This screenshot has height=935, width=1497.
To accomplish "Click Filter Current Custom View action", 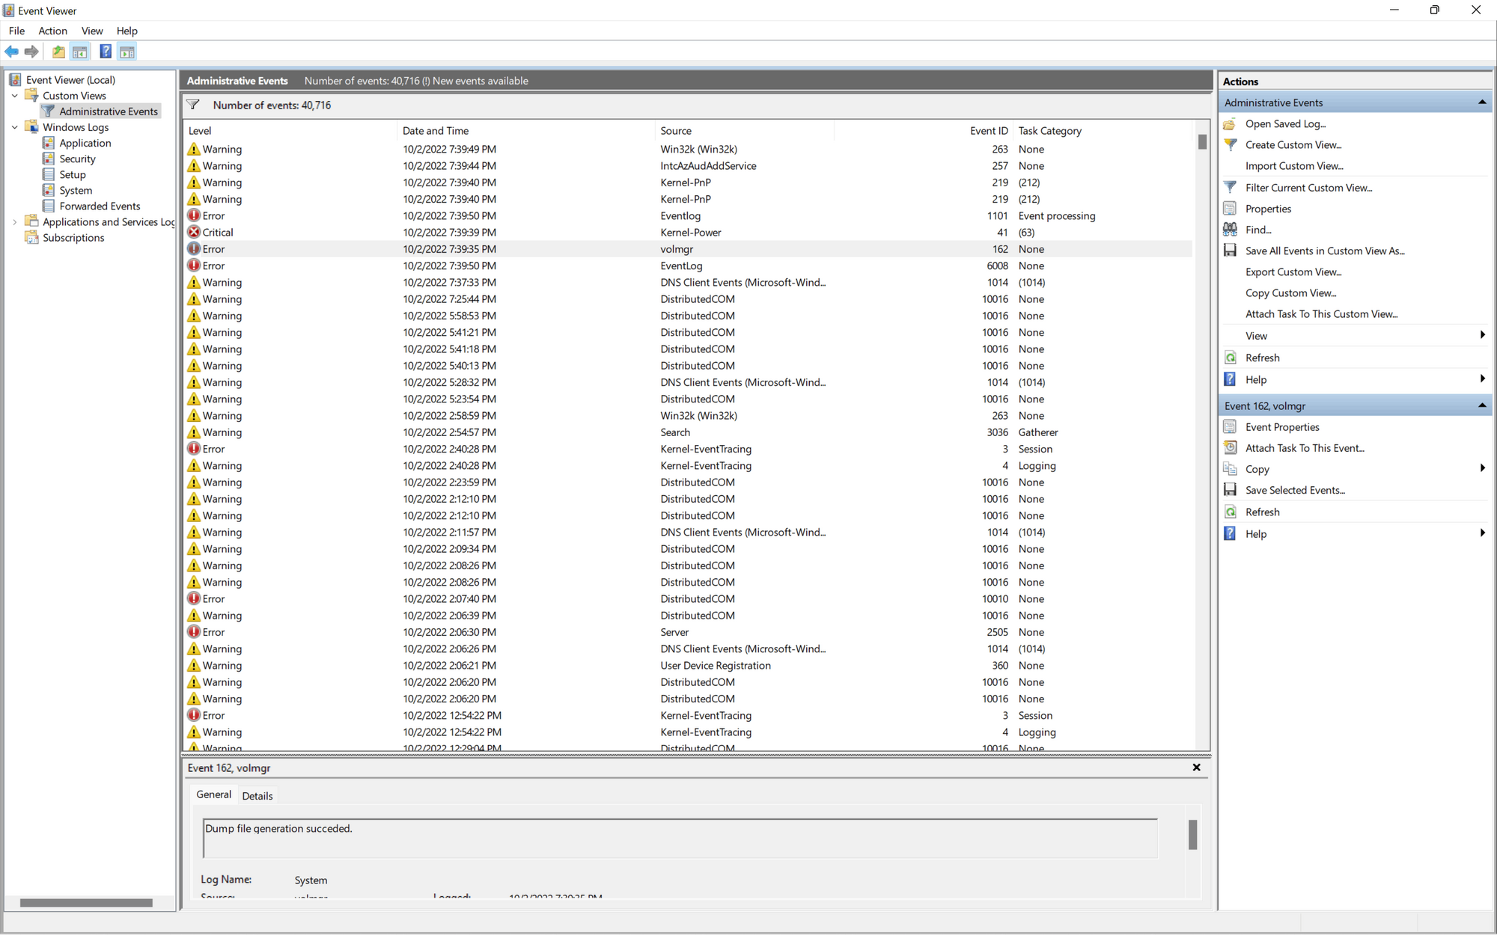I will click(x=1308, y=188).
